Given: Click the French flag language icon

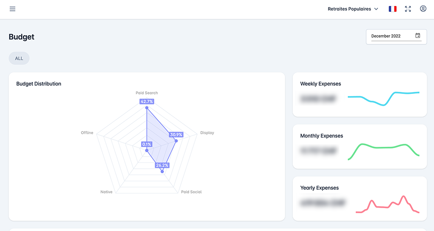Looking at the screenshot, I should click(x=392, y=9).
